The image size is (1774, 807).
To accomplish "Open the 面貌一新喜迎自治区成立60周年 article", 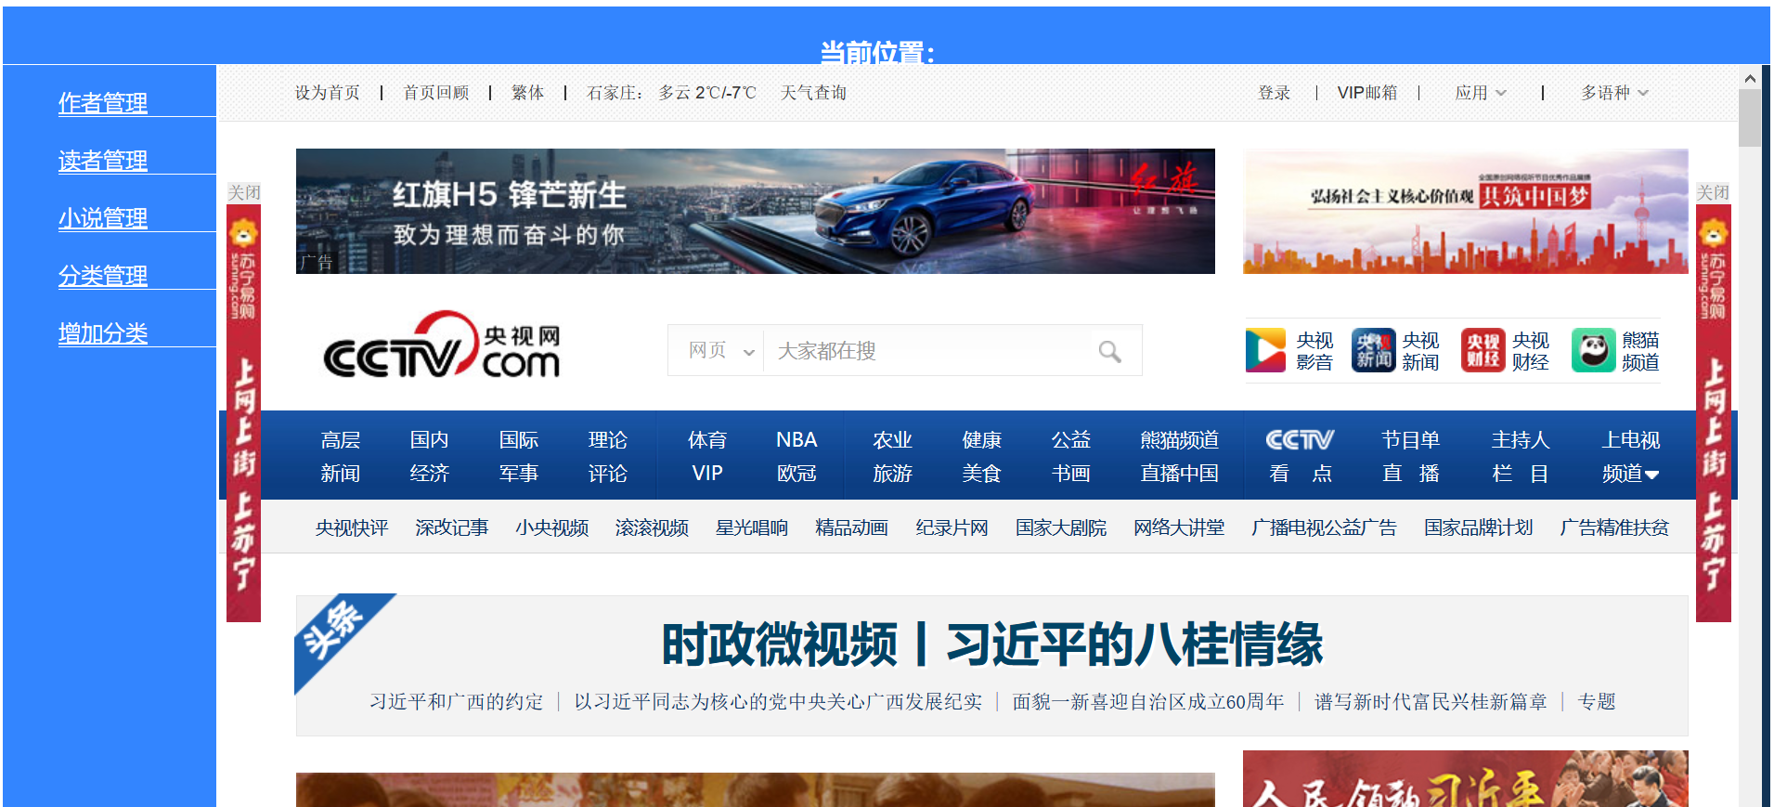I will click(1148, 702).
